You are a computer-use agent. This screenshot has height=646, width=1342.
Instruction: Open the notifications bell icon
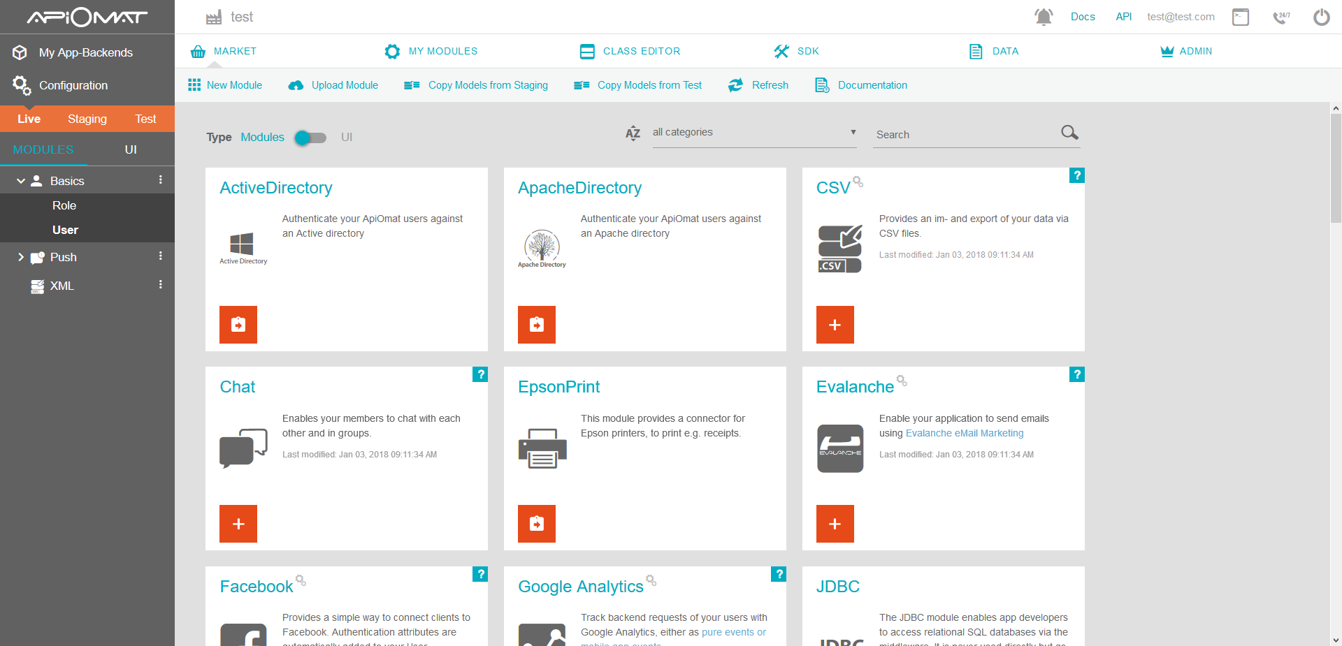point(1044,17)
